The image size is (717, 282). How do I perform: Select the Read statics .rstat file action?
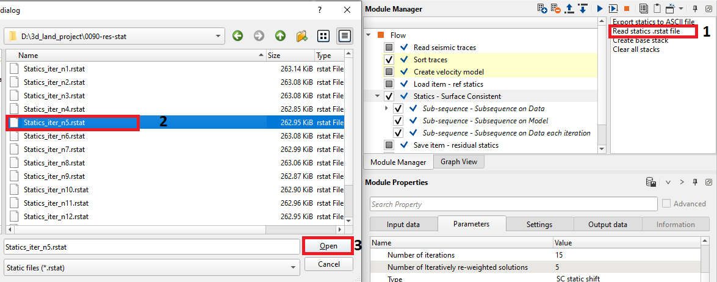click(x=654, y=31)
